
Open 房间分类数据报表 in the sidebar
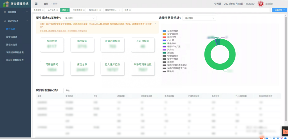click(x=15, y=60)
